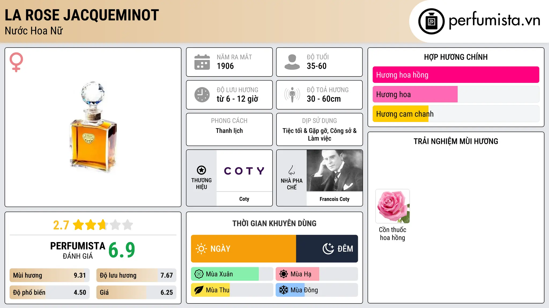Click the calendar icon beside Năm ra mắt
The width and height of the screenshot is (549, 308).
(x=202, y=62)
